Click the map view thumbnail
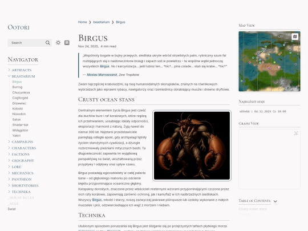This screenshot has height=231, width=308. [x=269, y=61]
